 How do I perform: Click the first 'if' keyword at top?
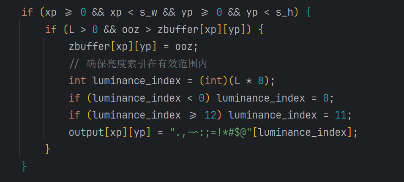click(27, 12)
